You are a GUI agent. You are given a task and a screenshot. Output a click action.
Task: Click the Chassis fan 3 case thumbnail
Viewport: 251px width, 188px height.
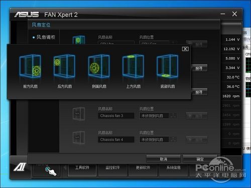pyautogui.click(x=79, y=114)
